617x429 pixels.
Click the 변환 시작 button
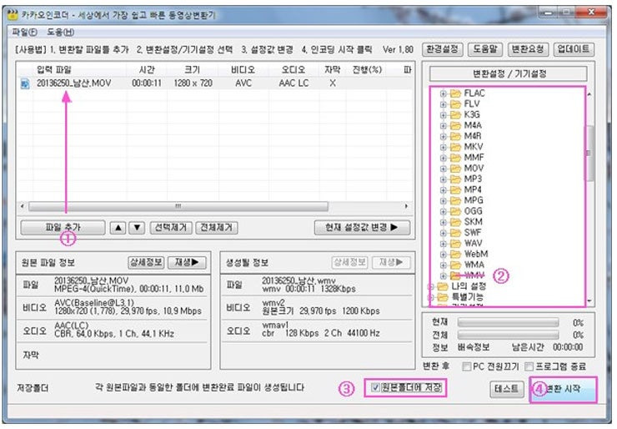tap(564, 389)
